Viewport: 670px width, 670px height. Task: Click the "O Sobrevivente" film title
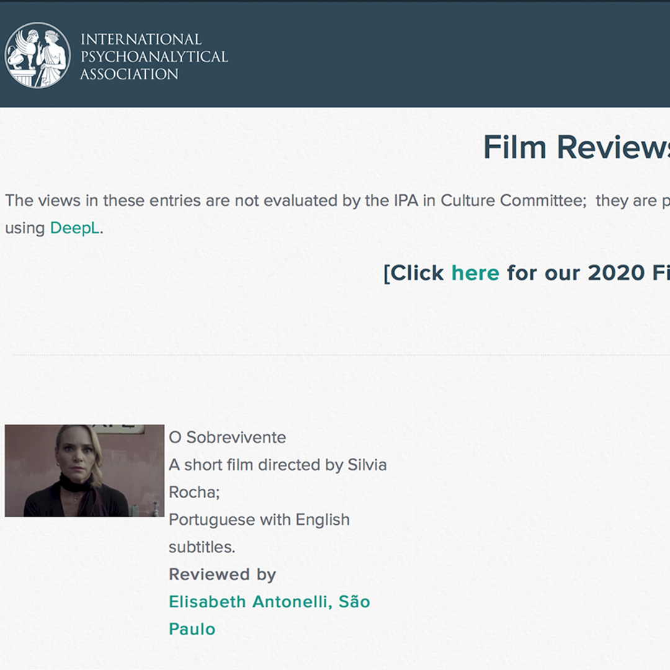click(x=227, y=437)
